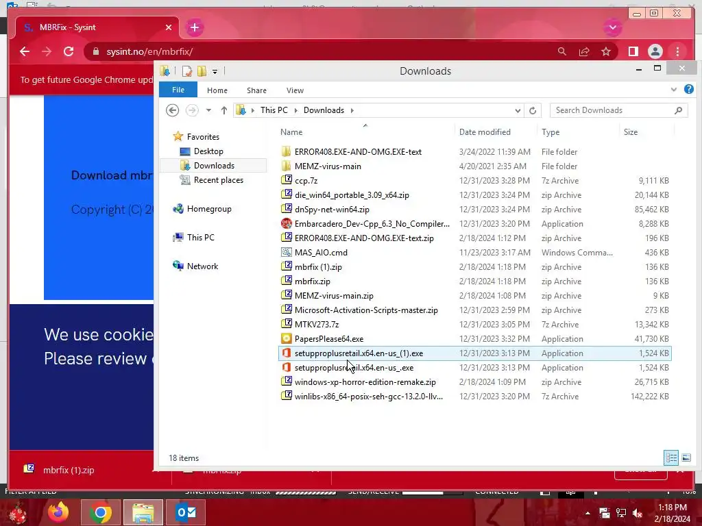Sort files by Size column
702x526 pixels.
point(631,132)
